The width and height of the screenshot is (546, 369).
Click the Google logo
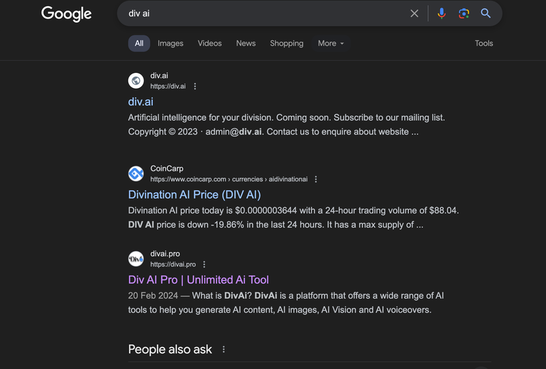(x=66, y=14)
